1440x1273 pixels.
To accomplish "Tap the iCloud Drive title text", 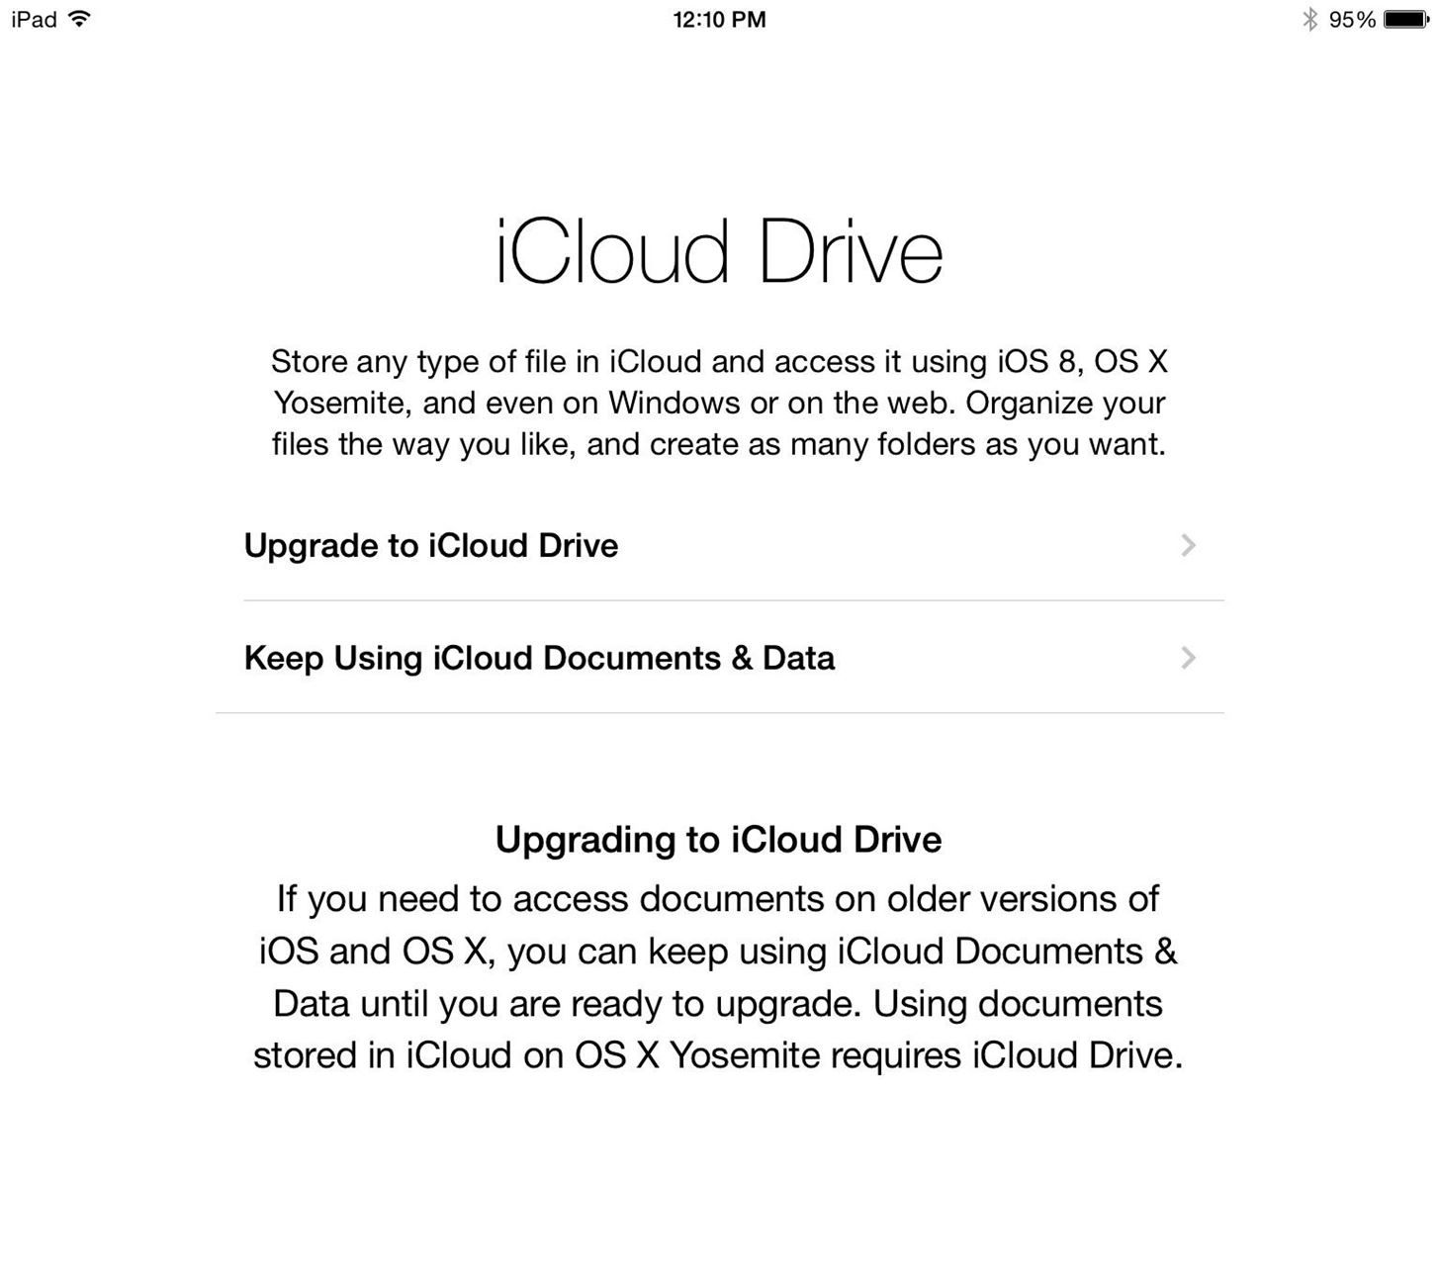I will click(x=719, y=250).
